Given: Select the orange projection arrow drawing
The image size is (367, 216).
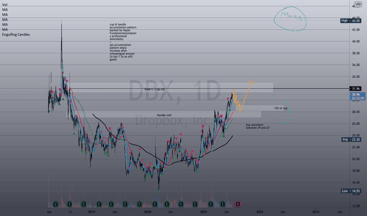Looking at the screenshot, I should (243, 97).
